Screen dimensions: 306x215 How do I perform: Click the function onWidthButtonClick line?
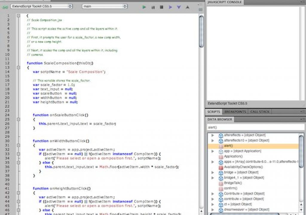pyautogui.click(x=61, y=141)
